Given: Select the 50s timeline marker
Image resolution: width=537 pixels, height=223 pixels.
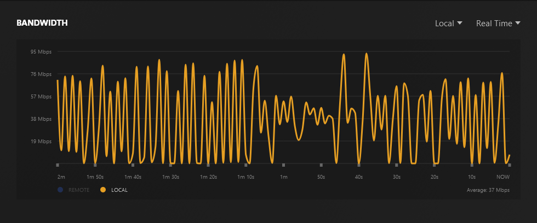Looking at the screenshot, I should tap(321, 165).
